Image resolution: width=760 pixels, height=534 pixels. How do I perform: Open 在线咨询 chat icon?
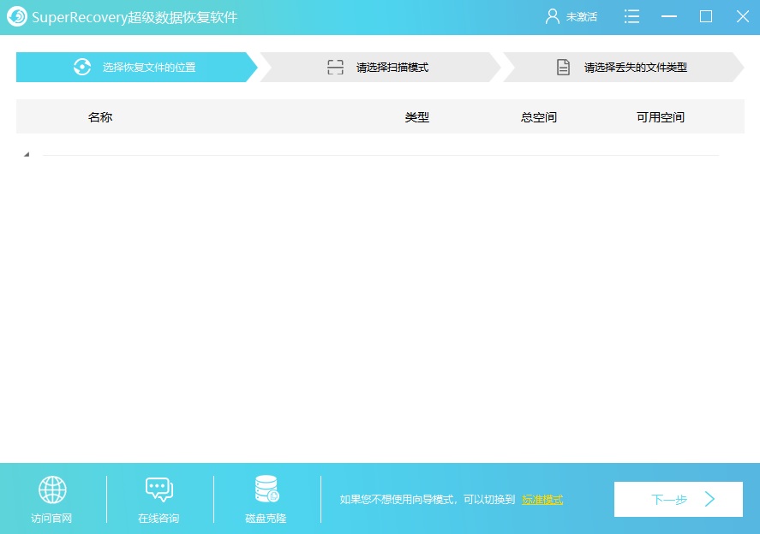tap(159, 489)
